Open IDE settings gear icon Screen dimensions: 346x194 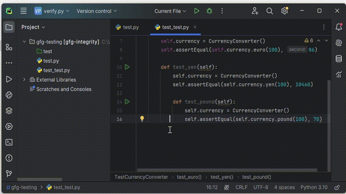click(284, 11)
